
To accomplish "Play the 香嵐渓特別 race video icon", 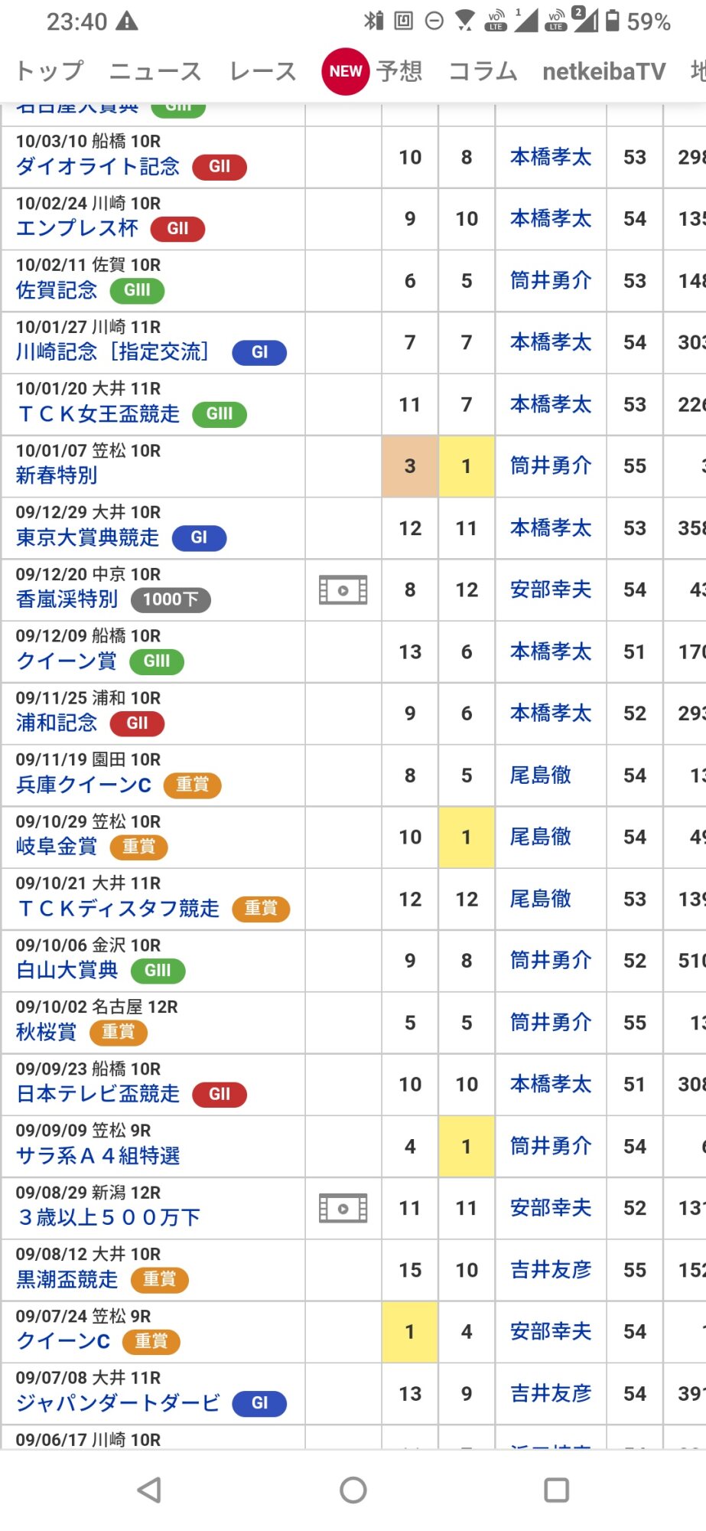I will (343, 590).
